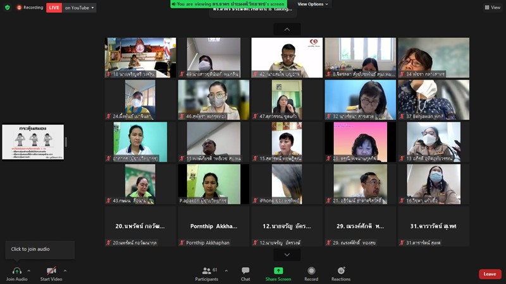Expand the caret next to Participants

pos(226,271)
